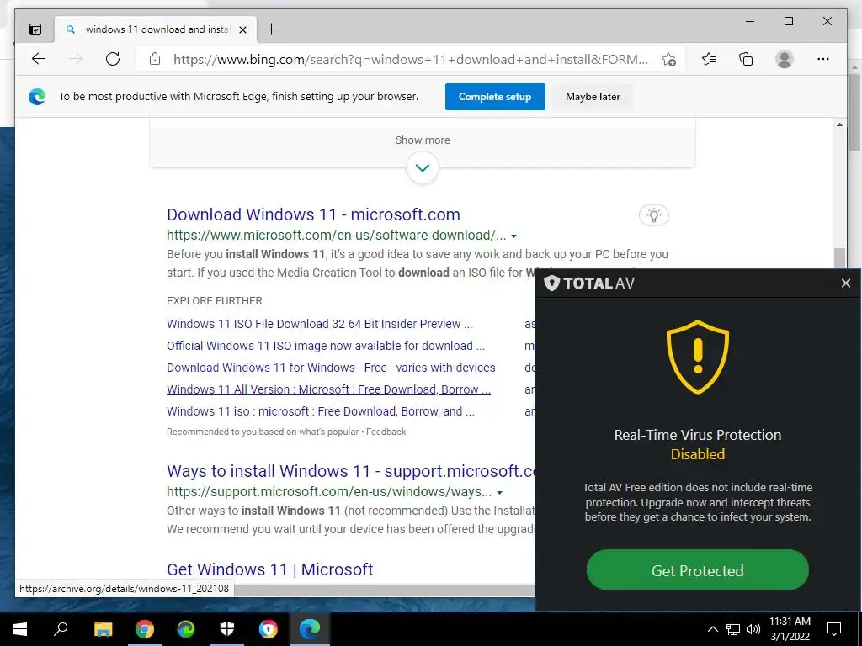Open the Windows Start menu

click(20, 629)
